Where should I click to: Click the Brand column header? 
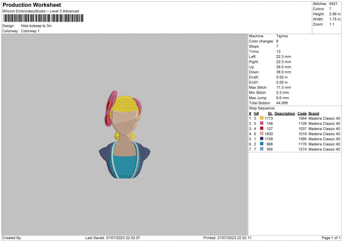pyautogui.click(x=314, y=114)
